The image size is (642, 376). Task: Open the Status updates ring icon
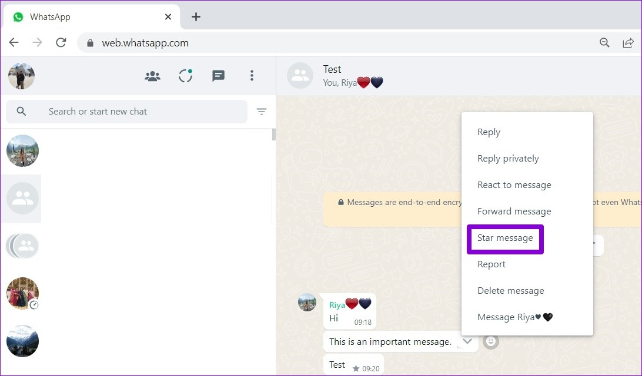tap(185, 76)
